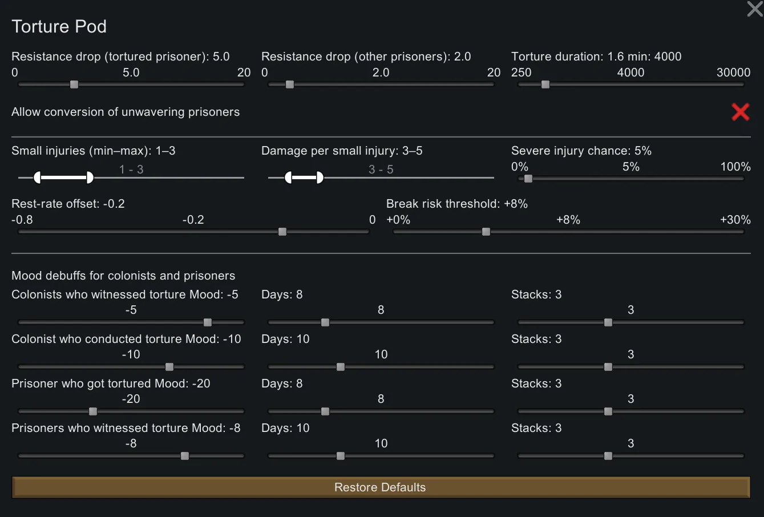Screen dimensions: 764x517
Task: Click the Break risk threshold slider handle
Action: coord(486,232)
